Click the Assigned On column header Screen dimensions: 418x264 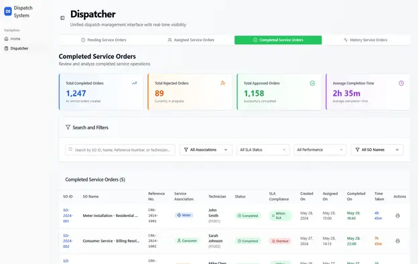point(330,196)
